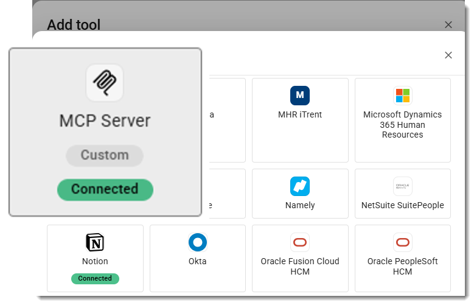Select the Oracle PeopleSoft HCM logo

pos(402,242)
